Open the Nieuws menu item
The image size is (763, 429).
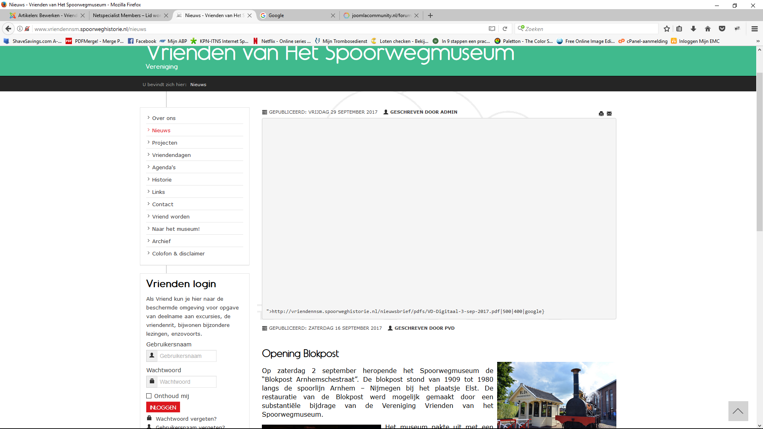pyautogui.click(x=161, y=130)
